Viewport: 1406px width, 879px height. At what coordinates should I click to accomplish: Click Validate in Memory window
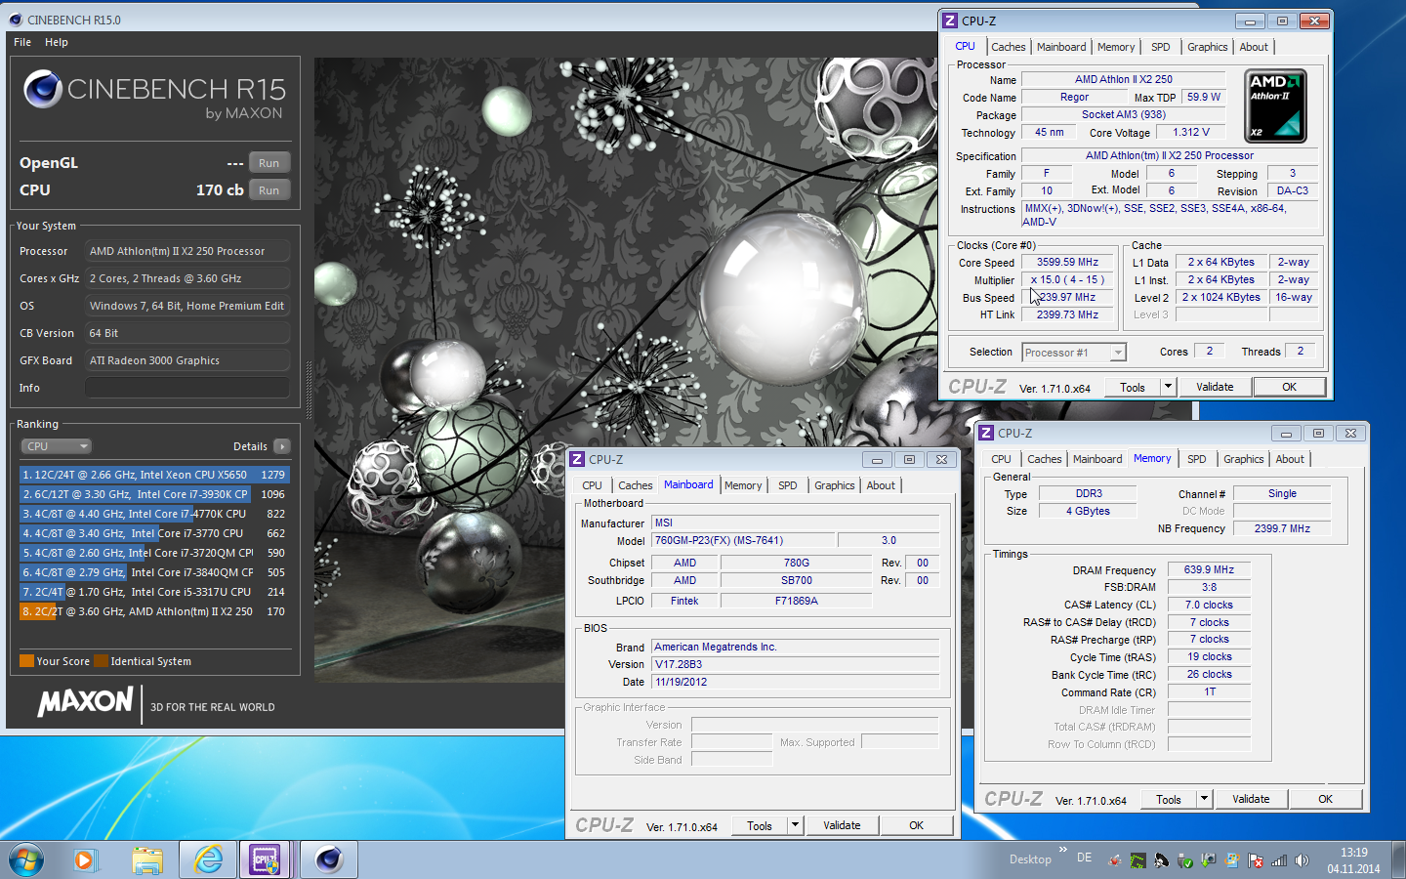(x=1252, y=800)
